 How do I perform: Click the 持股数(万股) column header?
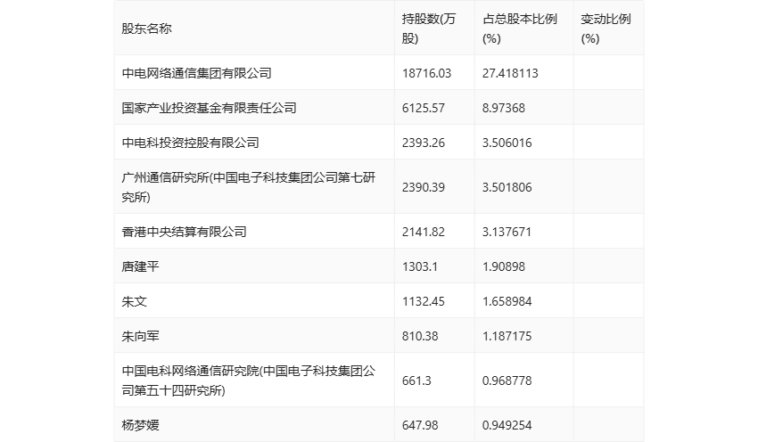tap(429, 29)
